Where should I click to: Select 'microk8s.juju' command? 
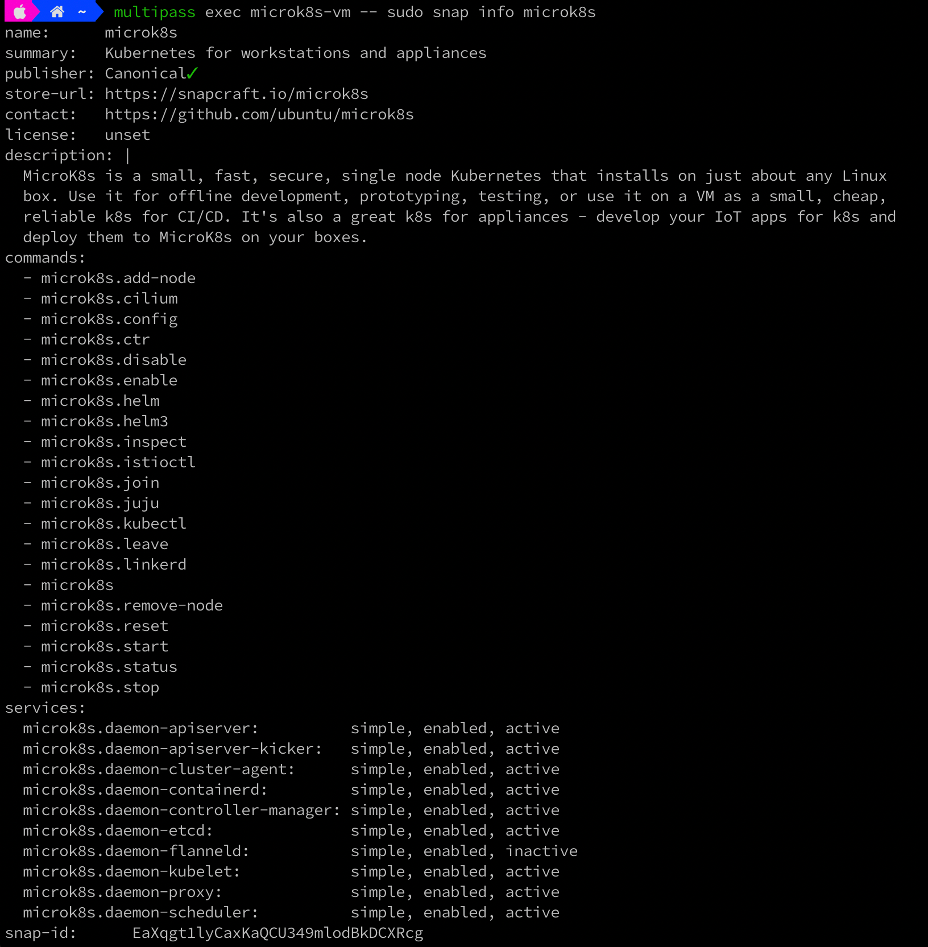pos(100,503)
